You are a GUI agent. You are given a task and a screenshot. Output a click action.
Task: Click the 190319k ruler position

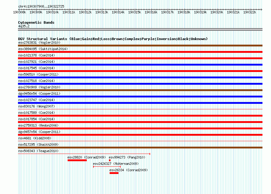(x=200, y=12)
